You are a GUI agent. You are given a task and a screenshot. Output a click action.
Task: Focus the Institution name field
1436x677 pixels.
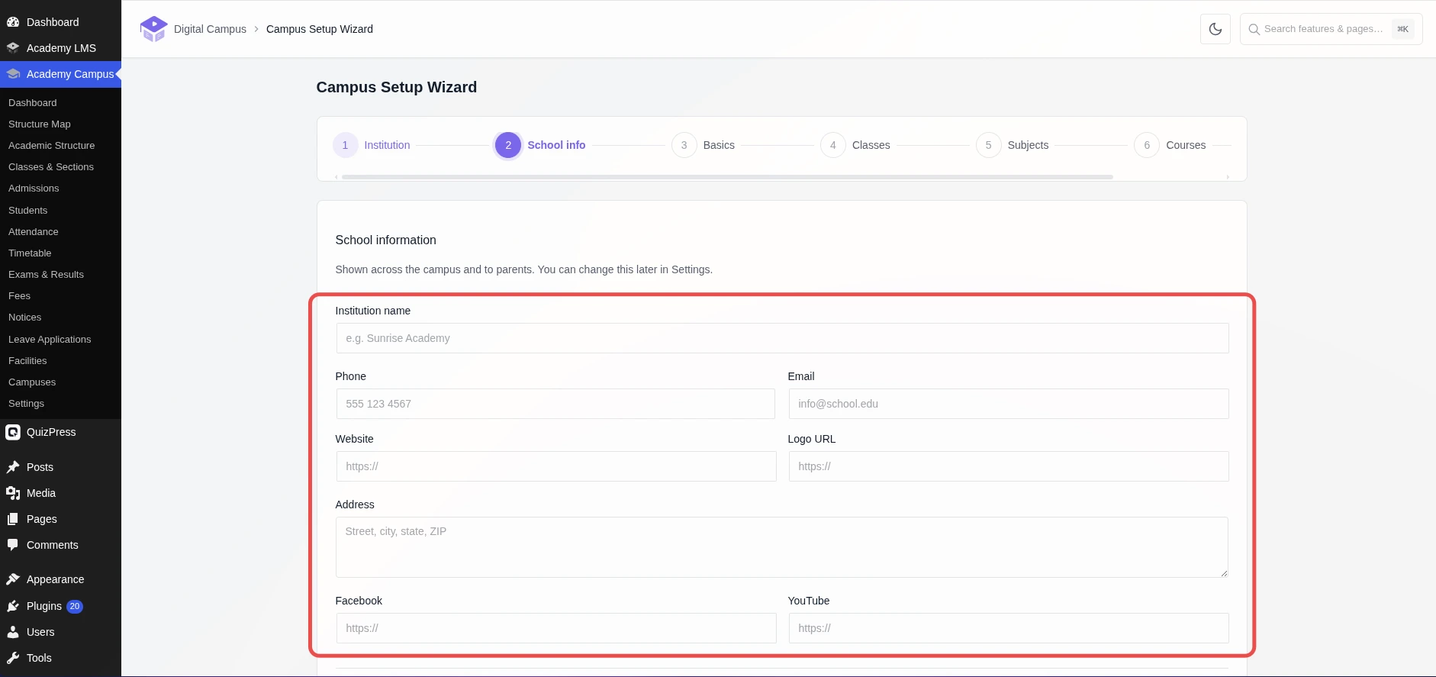(x=782, y=338)
